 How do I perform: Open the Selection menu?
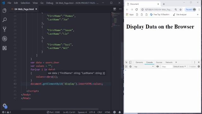[25, 3]
